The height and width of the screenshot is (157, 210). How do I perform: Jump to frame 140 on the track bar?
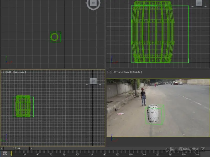tap(104, 154)
